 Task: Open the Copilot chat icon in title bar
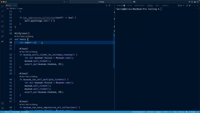tap(134, 2)
